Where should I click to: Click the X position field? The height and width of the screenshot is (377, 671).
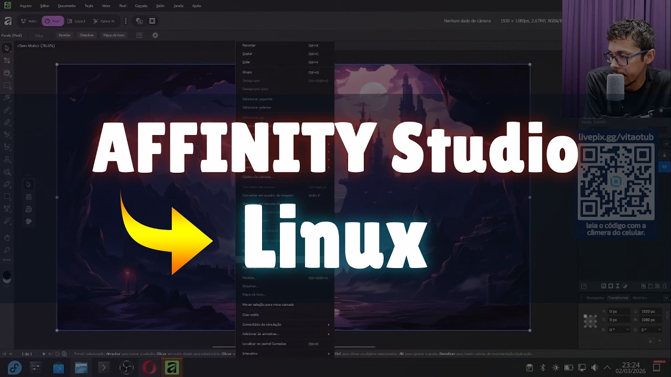[619, 312]
